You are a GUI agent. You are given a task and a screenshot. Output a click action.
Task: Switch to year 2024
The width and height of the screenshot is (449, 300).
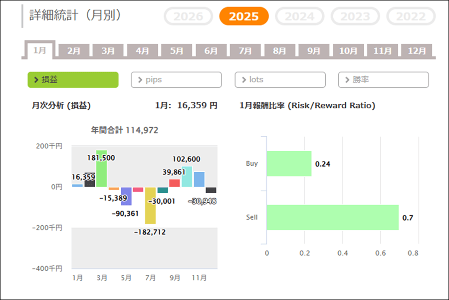point(300,16)
